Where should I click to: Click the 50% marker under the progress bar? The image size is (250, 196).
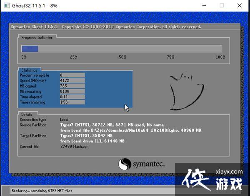click(x=122, y=57)
